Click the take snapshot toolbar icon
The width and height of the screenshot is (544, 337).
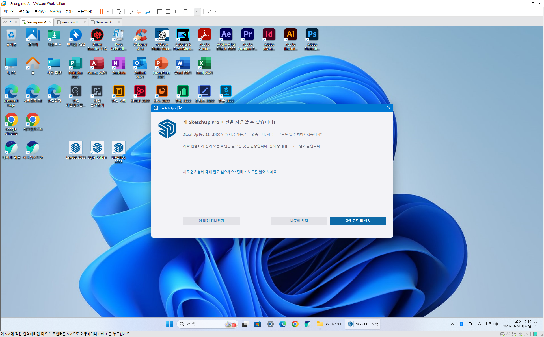[x=130, y=12]
